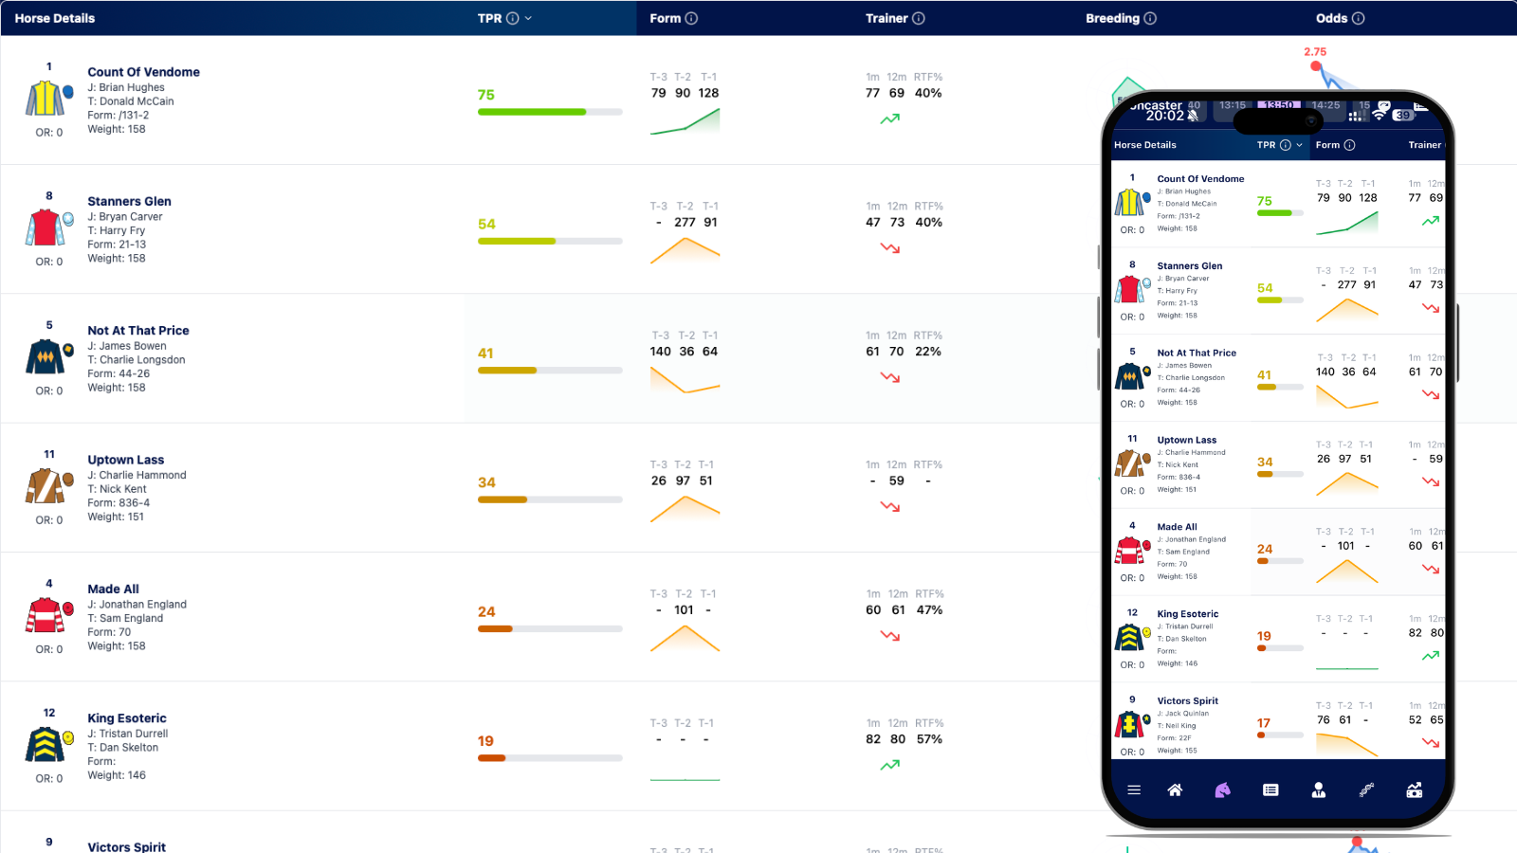Open the DNA breeding icon on phone
This screenshot has height=853, width=1517.
coord(1366,790)
